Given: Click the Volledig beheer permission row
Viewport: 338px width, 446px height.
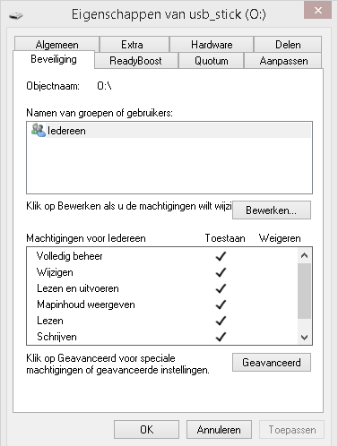Looking at the screenshot, I should (162, 256).
